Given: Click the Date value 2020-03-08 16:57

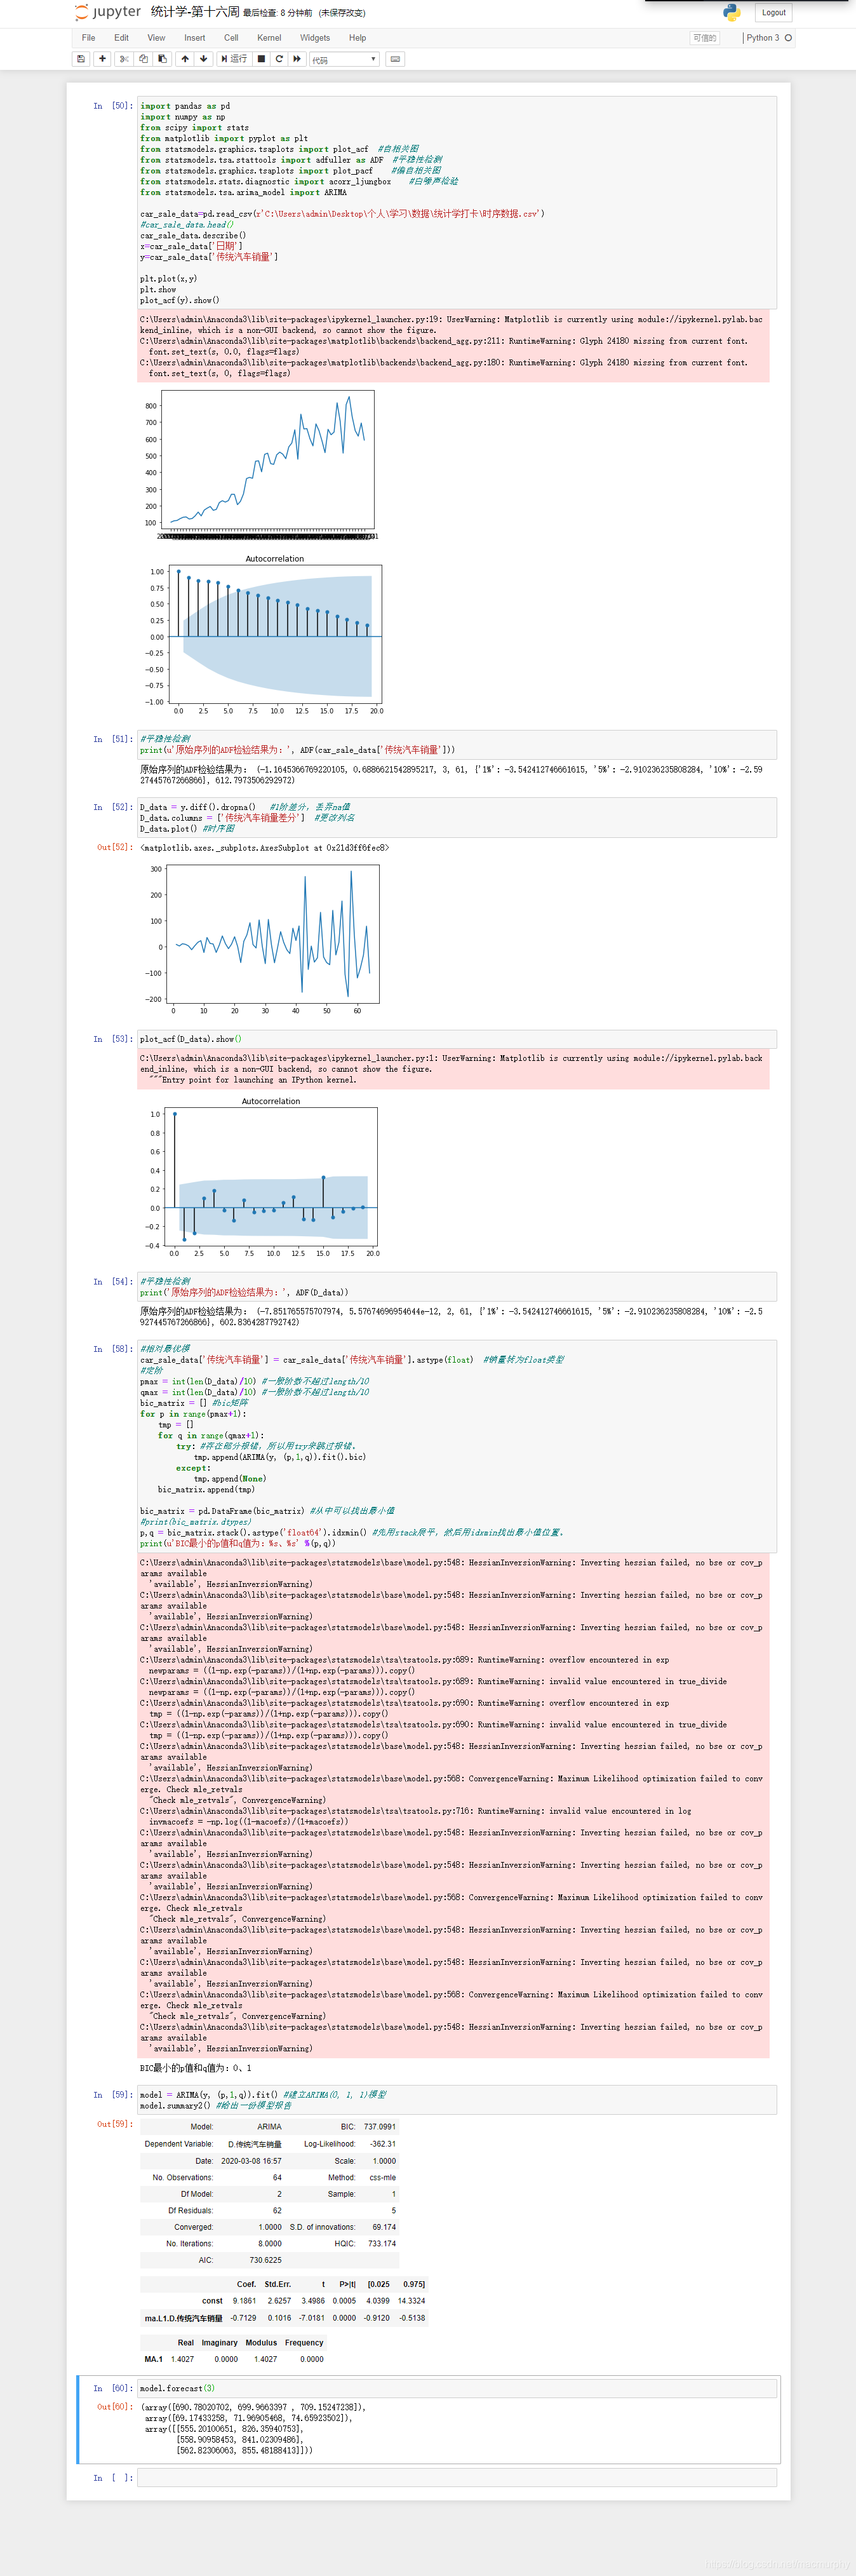Looking at the screenshot, I should click(x=251, y=2160).
